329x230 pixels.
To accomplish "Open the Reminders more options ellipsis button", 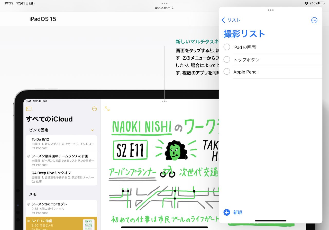I will (x=314, y=20).
